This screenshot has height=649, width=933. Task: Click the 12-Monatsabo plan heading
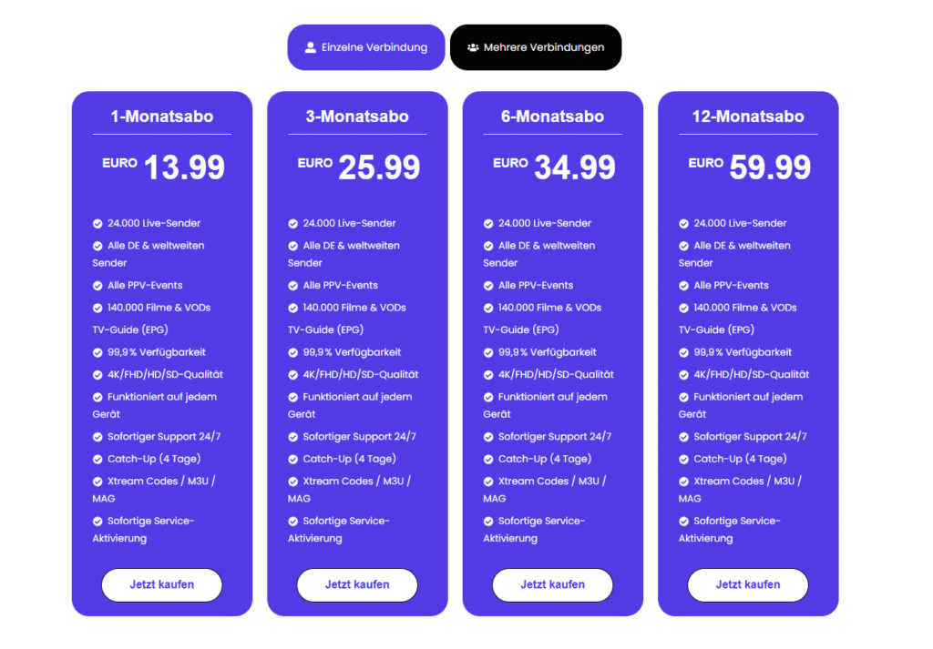click(748, 117)
